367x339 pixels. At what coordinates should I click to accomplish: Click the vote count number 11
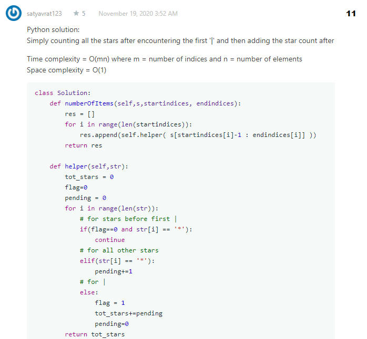[351, 14]
